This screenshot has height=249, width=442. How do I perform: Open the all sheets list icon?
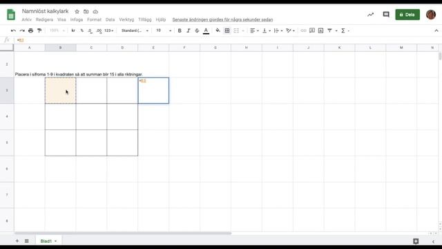26,241
